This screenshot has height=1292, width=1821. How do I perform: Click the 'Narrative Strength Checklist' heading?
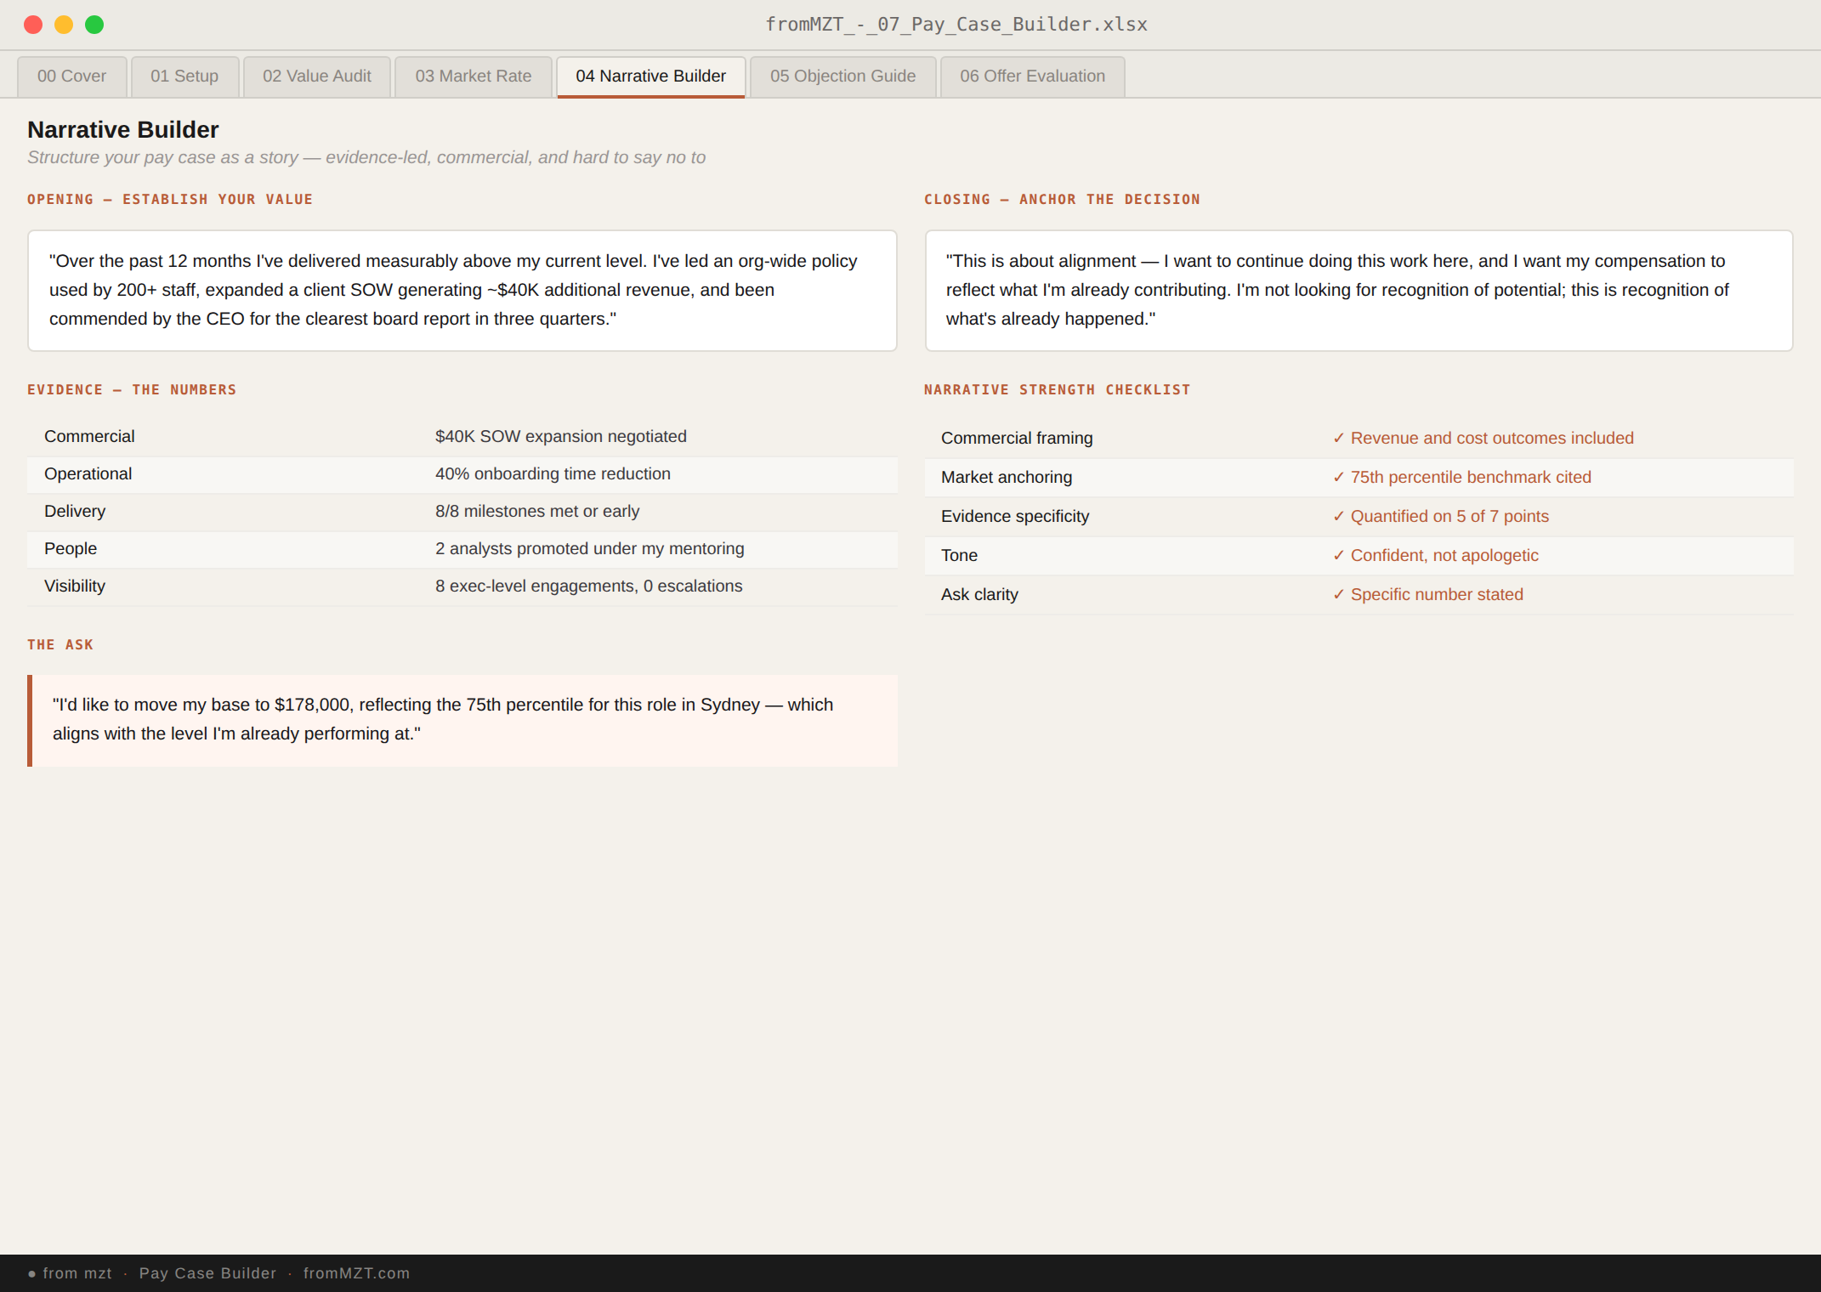click(x=1058, y=390)
